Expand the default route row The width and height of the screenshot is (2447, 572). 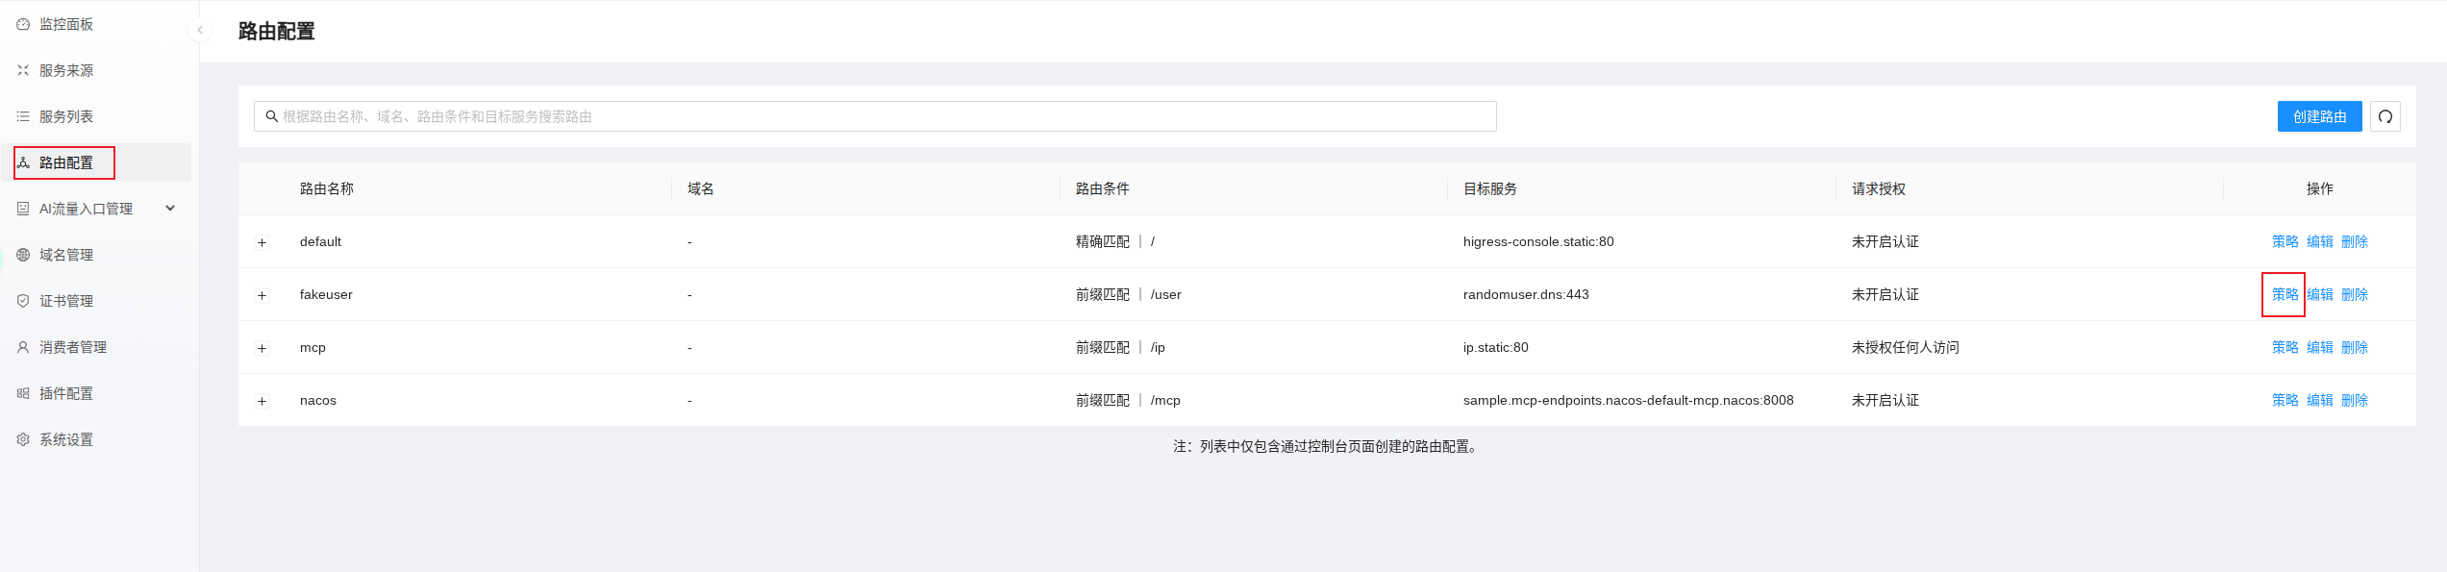262,242
